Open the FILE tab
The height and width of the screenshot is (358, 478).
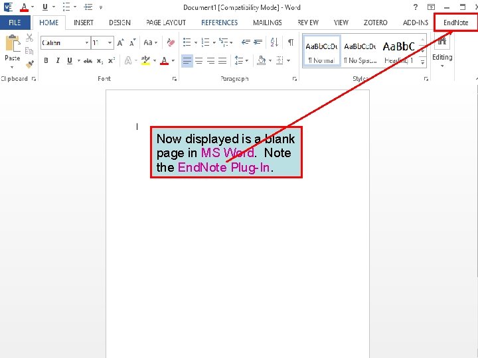15,23
